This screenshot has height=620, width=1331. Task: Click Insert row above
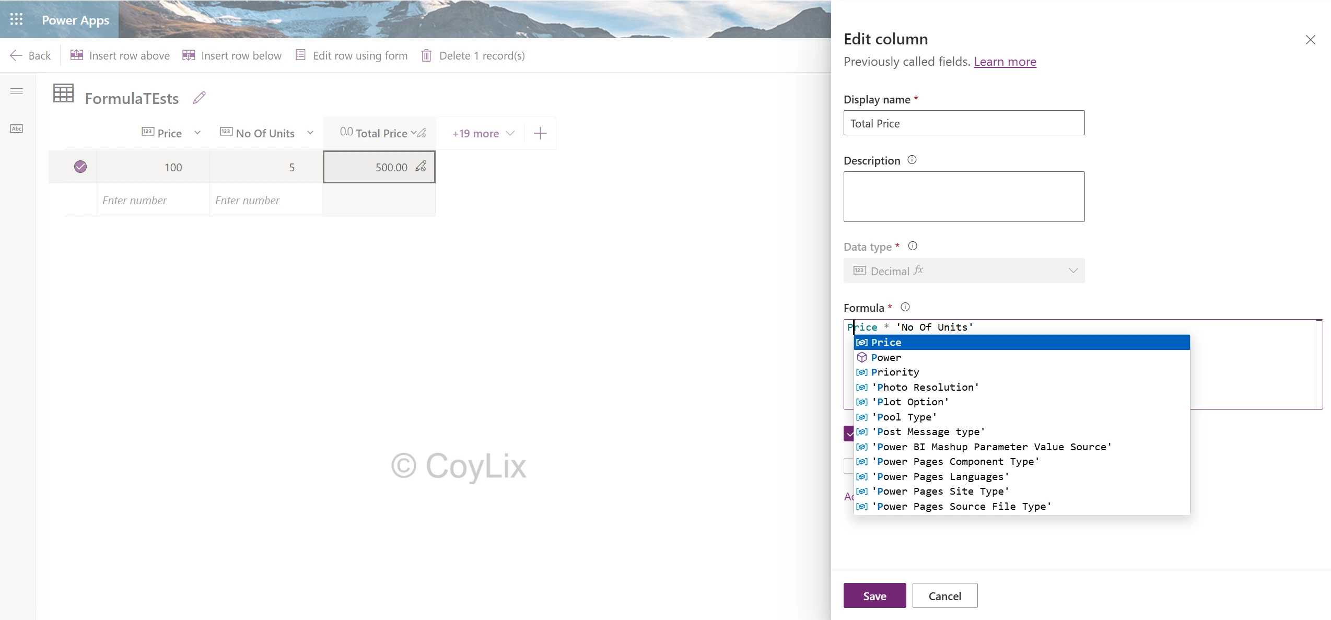[x=120, y=55]
